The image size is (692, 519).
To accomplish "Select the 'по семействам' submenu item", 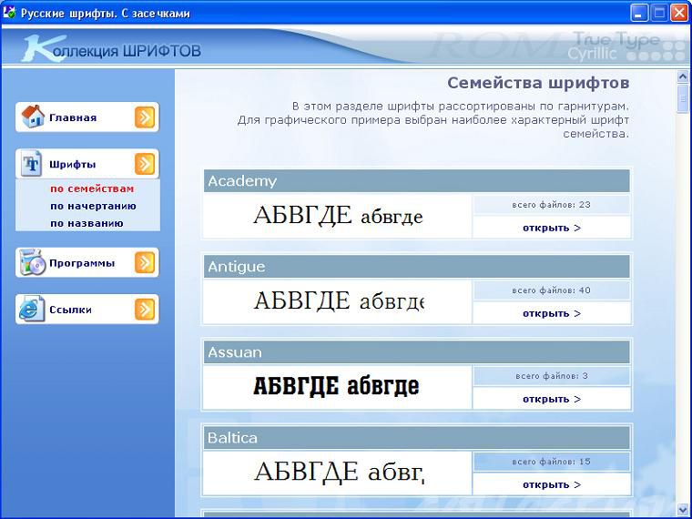I will (91, 189).
